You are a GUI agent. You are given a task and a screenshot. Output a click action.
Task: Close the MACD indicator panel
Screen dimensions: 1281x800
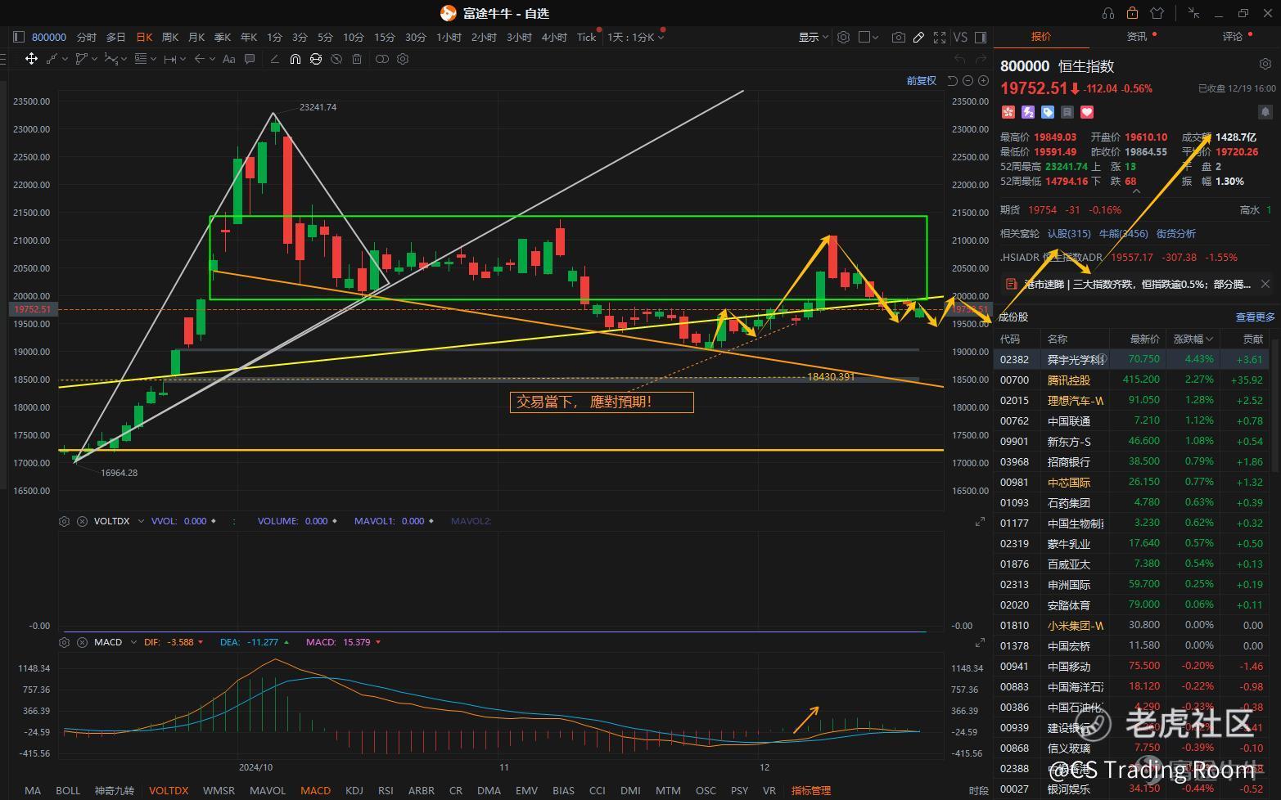tap(82, 642)
